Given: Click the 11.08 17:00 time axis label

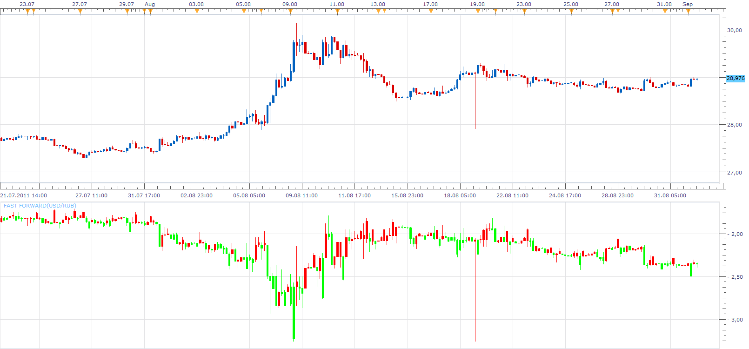Looking at the screenshot, I should coord(354,195).
